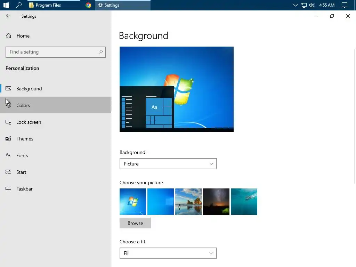356x267 pixels.
Task: Open the Themes settings page
Action: point(56,139)
